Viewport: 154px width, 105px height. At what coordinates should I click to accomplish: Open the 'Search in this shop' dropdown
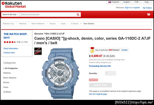click(10, 15)
